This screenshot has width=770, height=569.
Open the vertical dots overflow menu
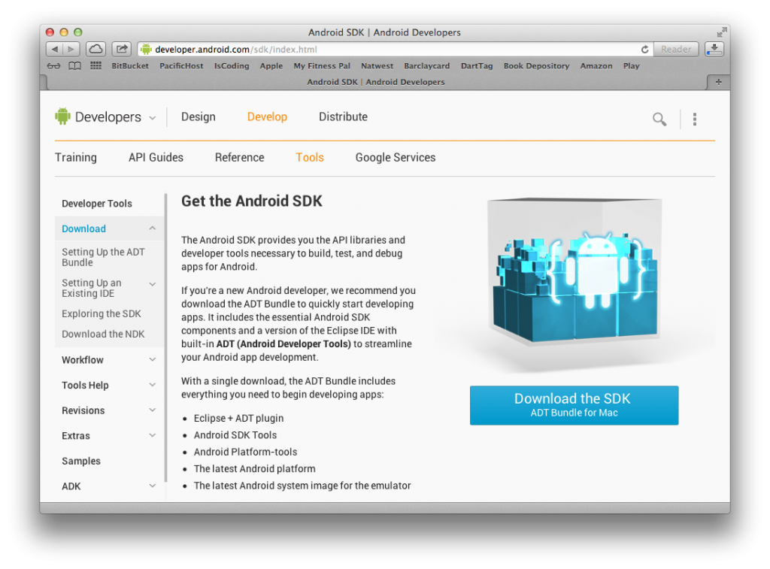tap(694, 119)
